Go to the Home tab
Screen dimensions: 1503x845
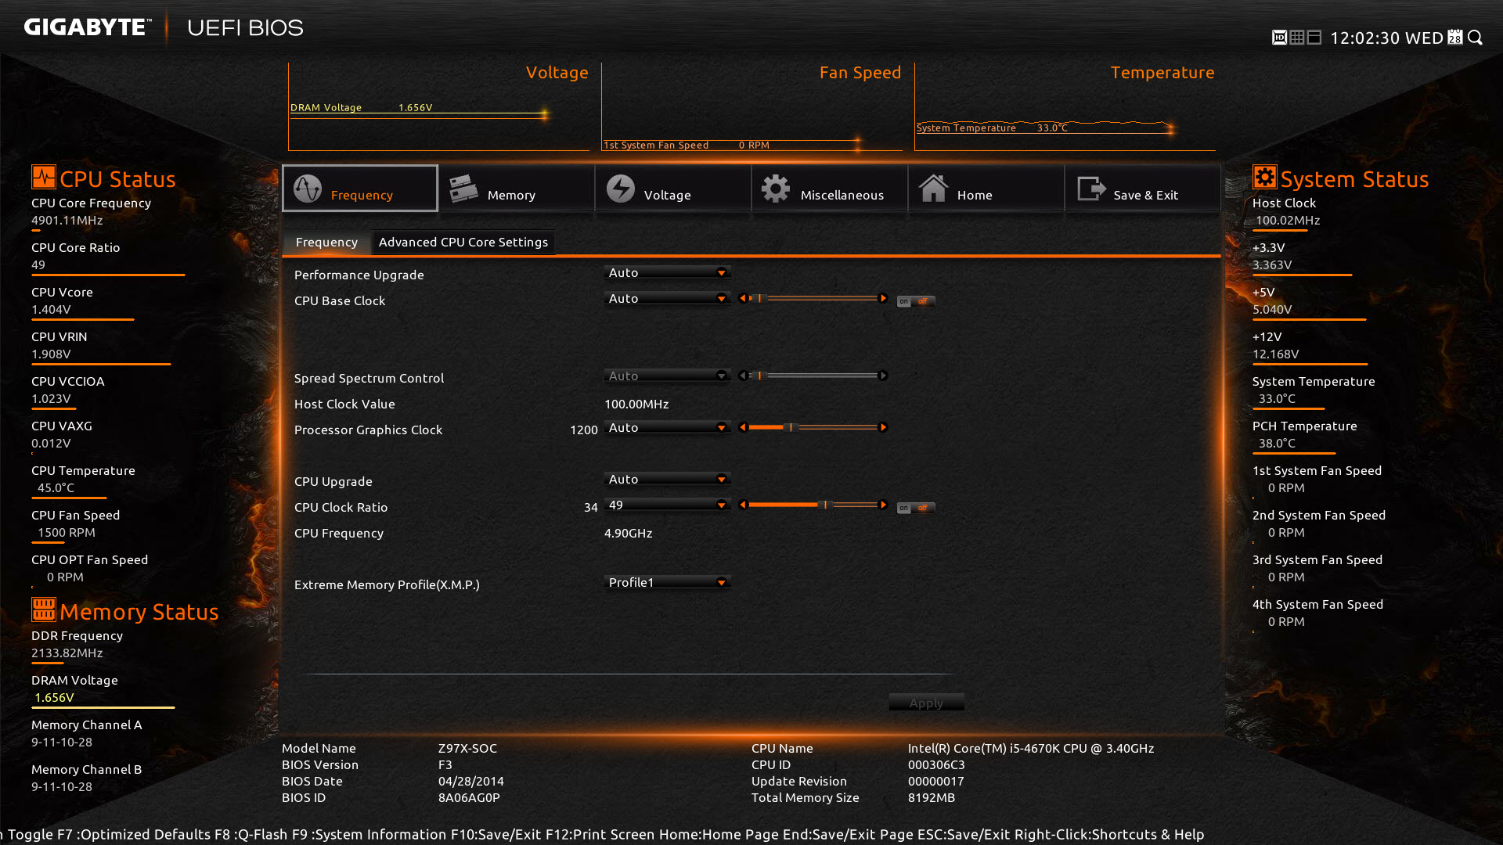[x=986, y=188]
